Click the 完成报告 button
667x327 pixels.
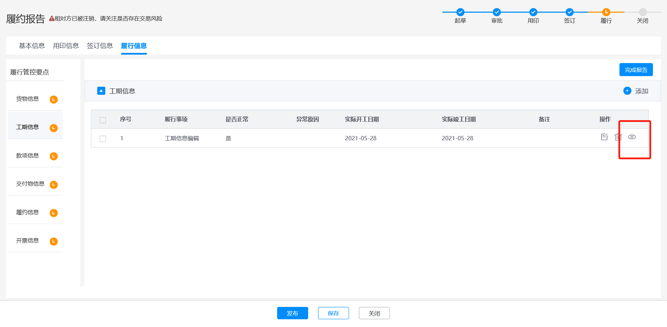[636, 70]
